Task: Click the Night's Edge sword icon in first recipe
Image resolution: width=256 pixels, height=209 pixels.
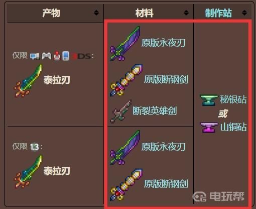Action: point(125,43)
